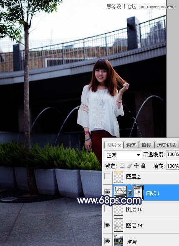
Task: Hide the 曲线 1 layer eye
Action: click(107, 192)
